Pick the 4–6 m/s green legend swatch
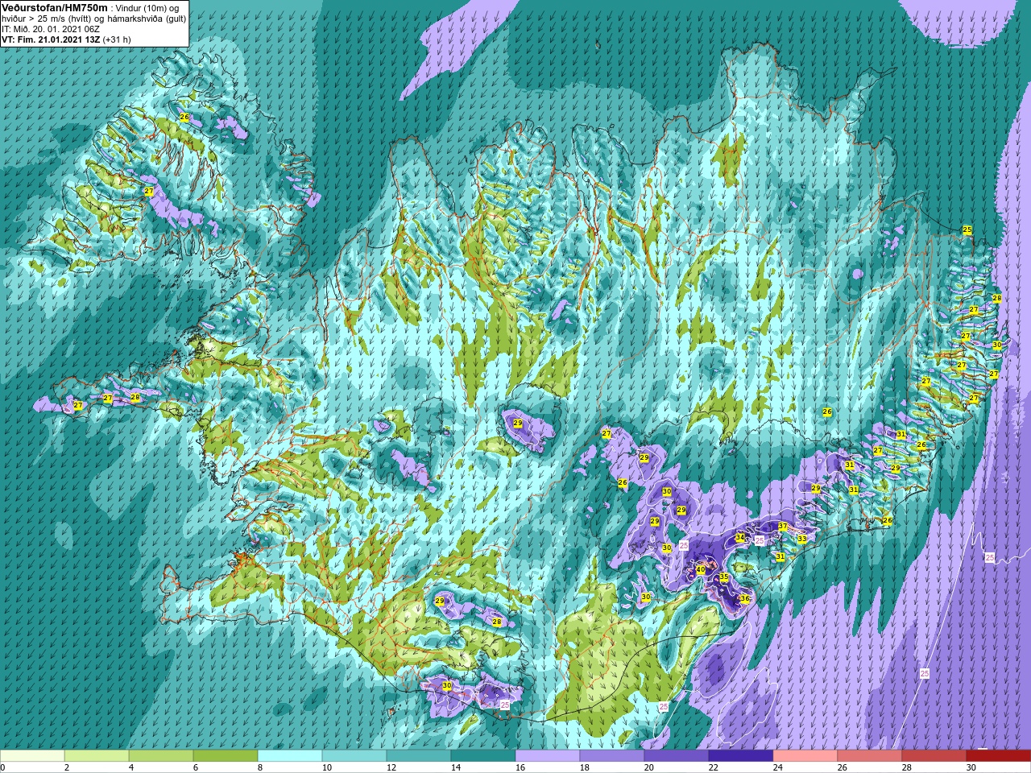Screen dimensions: 1031x773 (x=161, y=756)
